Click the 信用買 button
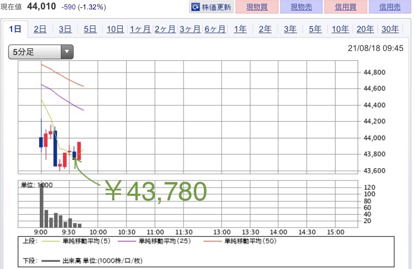Image resolution: width=414 pixels, height=269 pixels. [345, 7]
